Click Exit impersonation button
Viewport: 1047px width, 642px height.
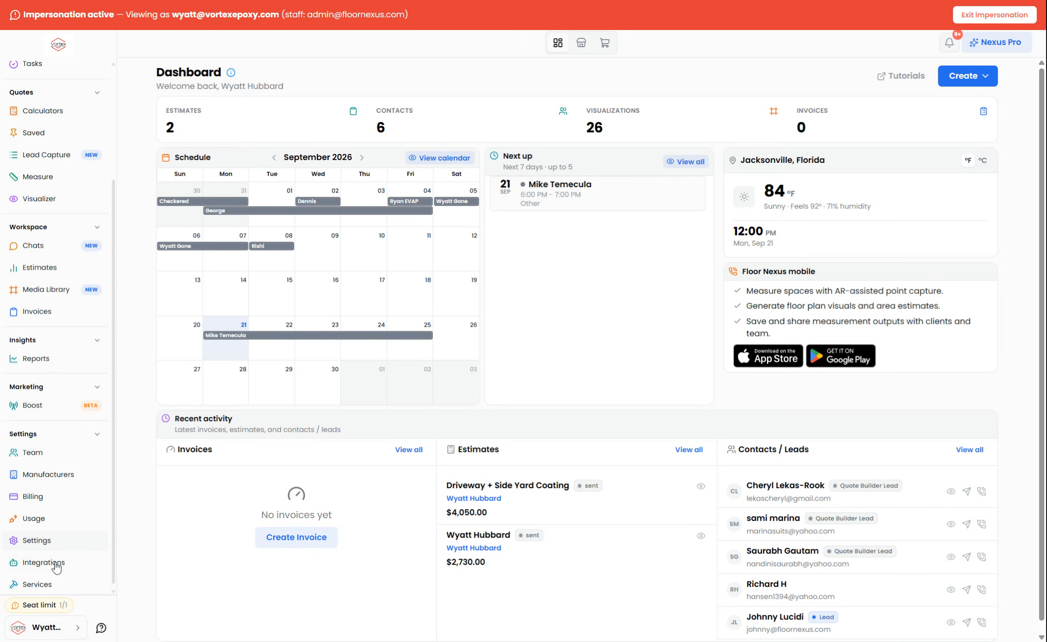995,15
